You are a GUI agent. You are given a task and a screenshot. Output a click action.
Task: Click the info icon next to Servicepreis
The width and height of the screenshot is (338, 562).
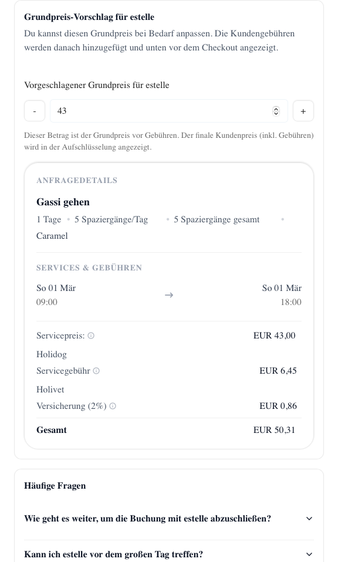pos(91,336)
